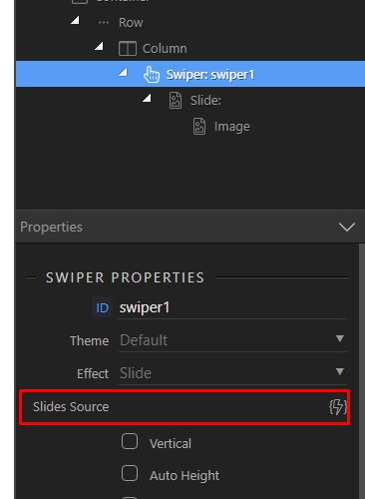This screenshot has height=499, width=365.
Task: Toggle the Auto Height checkbox
Action: pos(130,473)
